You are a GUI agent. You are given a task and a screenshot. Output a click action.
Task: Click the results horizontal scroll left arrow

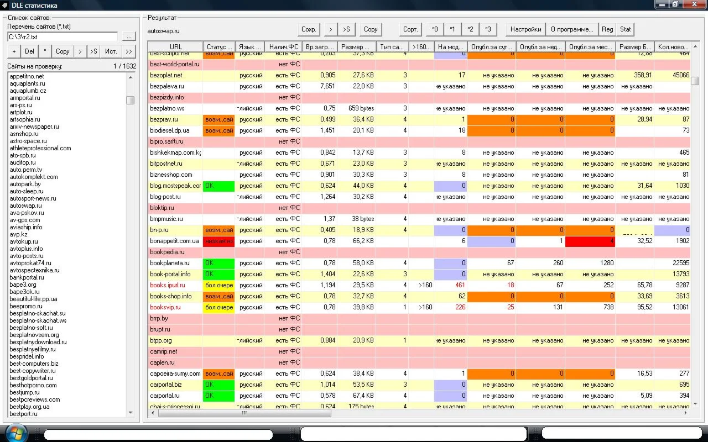(153, 413)
